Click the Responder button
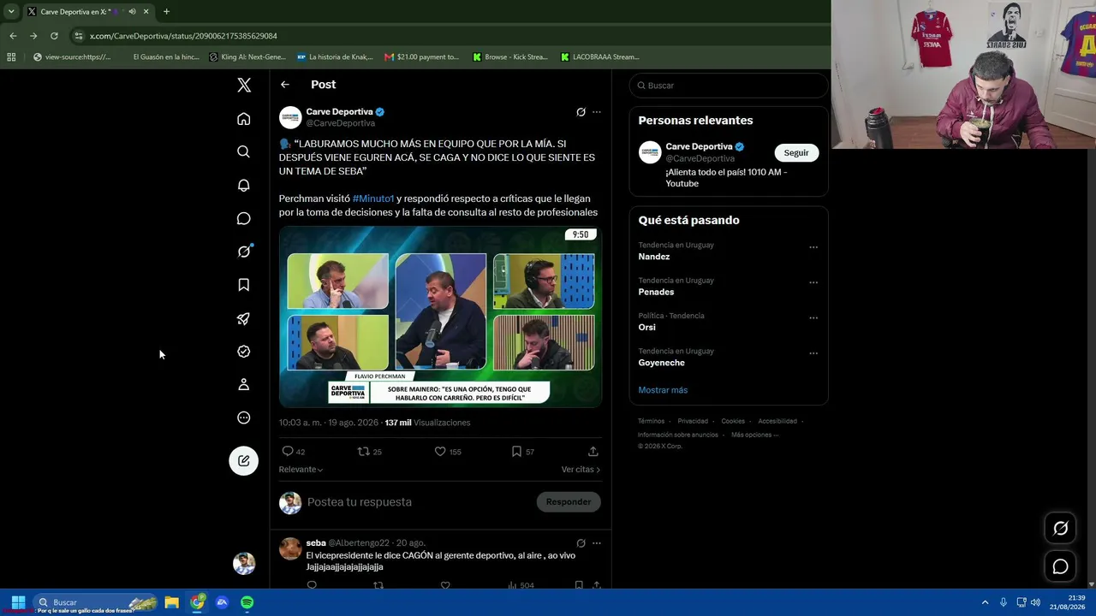Screen dimensions: 1096x616 [x=569, y=502]
